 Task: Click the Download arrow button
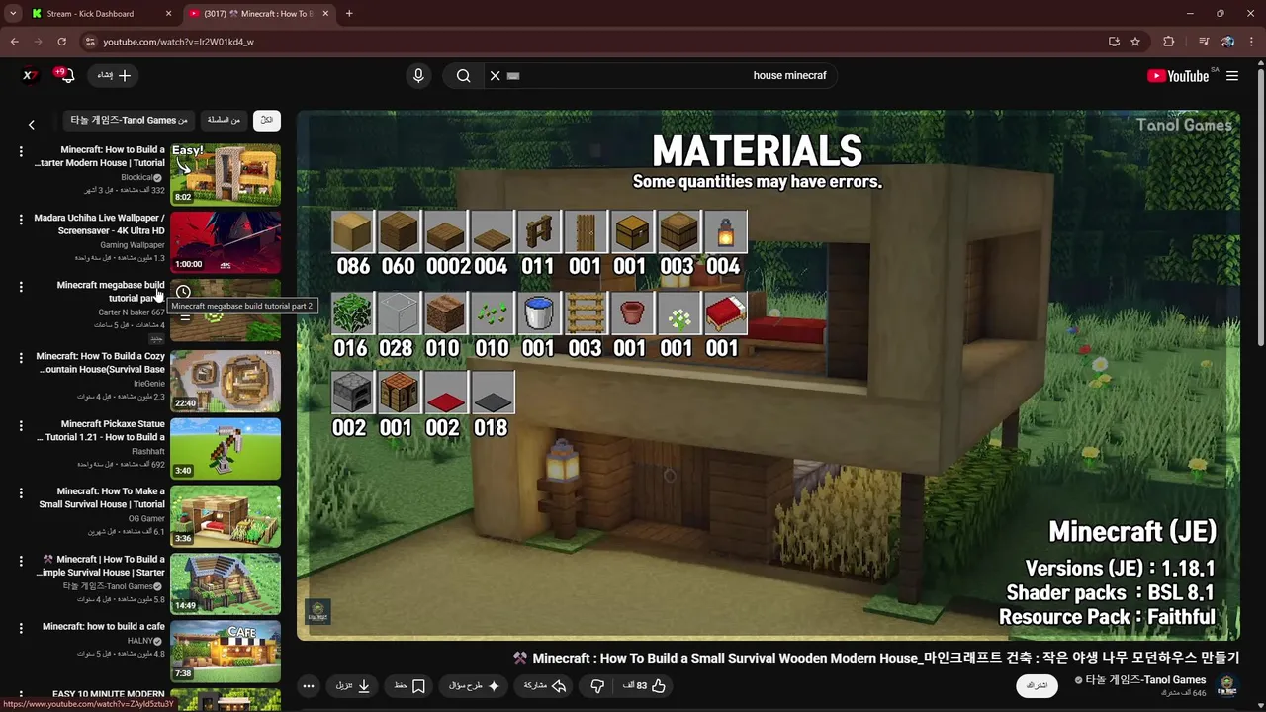coord(352,685)
